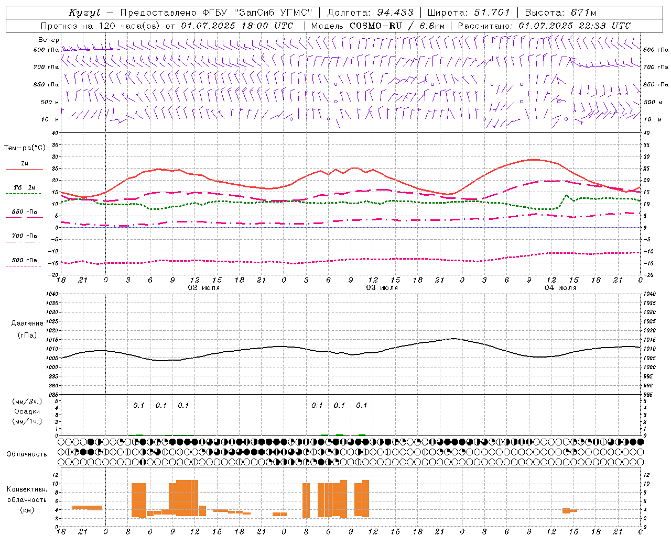
Task: Click the Предоставлено word in header
Action: coord(158,13)
